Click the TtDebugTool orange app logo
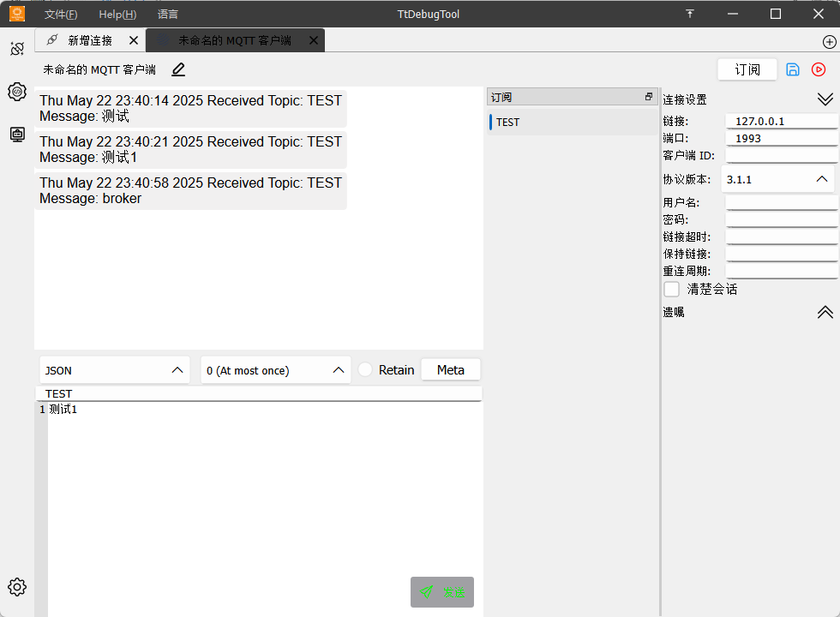This screenshot has width=840, height=617. 17,14
